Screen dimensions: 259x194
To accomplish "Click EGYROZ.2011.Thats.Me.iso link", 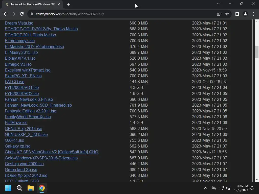I will coord(30,35).
